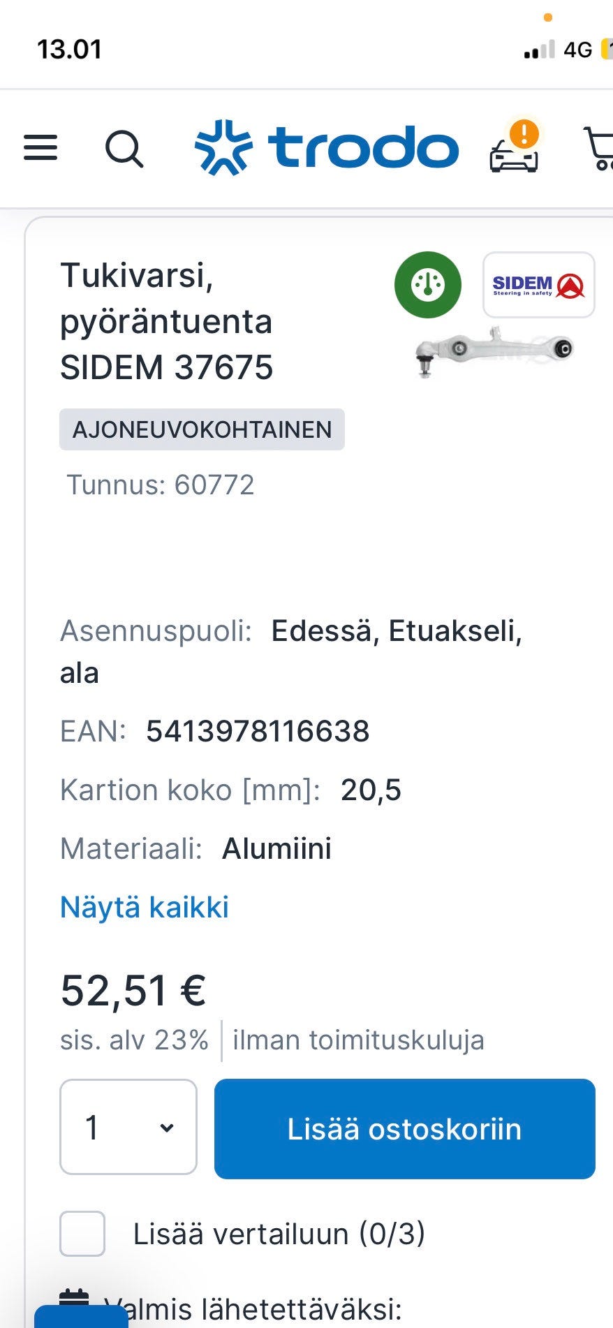
Task: Tap the EAN number 5413978116638
Action: click(x=258, y=731)
